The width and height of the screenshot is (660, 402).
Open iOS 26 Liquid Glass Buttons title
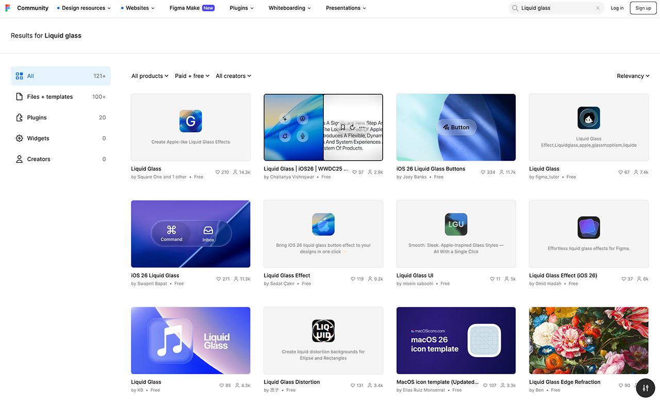(x=431, y=169)
